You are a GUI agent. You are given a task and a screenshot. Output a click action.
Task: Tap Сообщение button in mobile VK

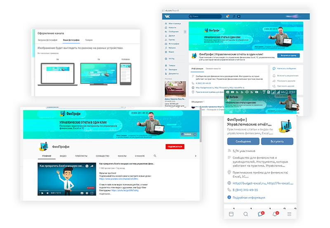(x=243, y=141)
